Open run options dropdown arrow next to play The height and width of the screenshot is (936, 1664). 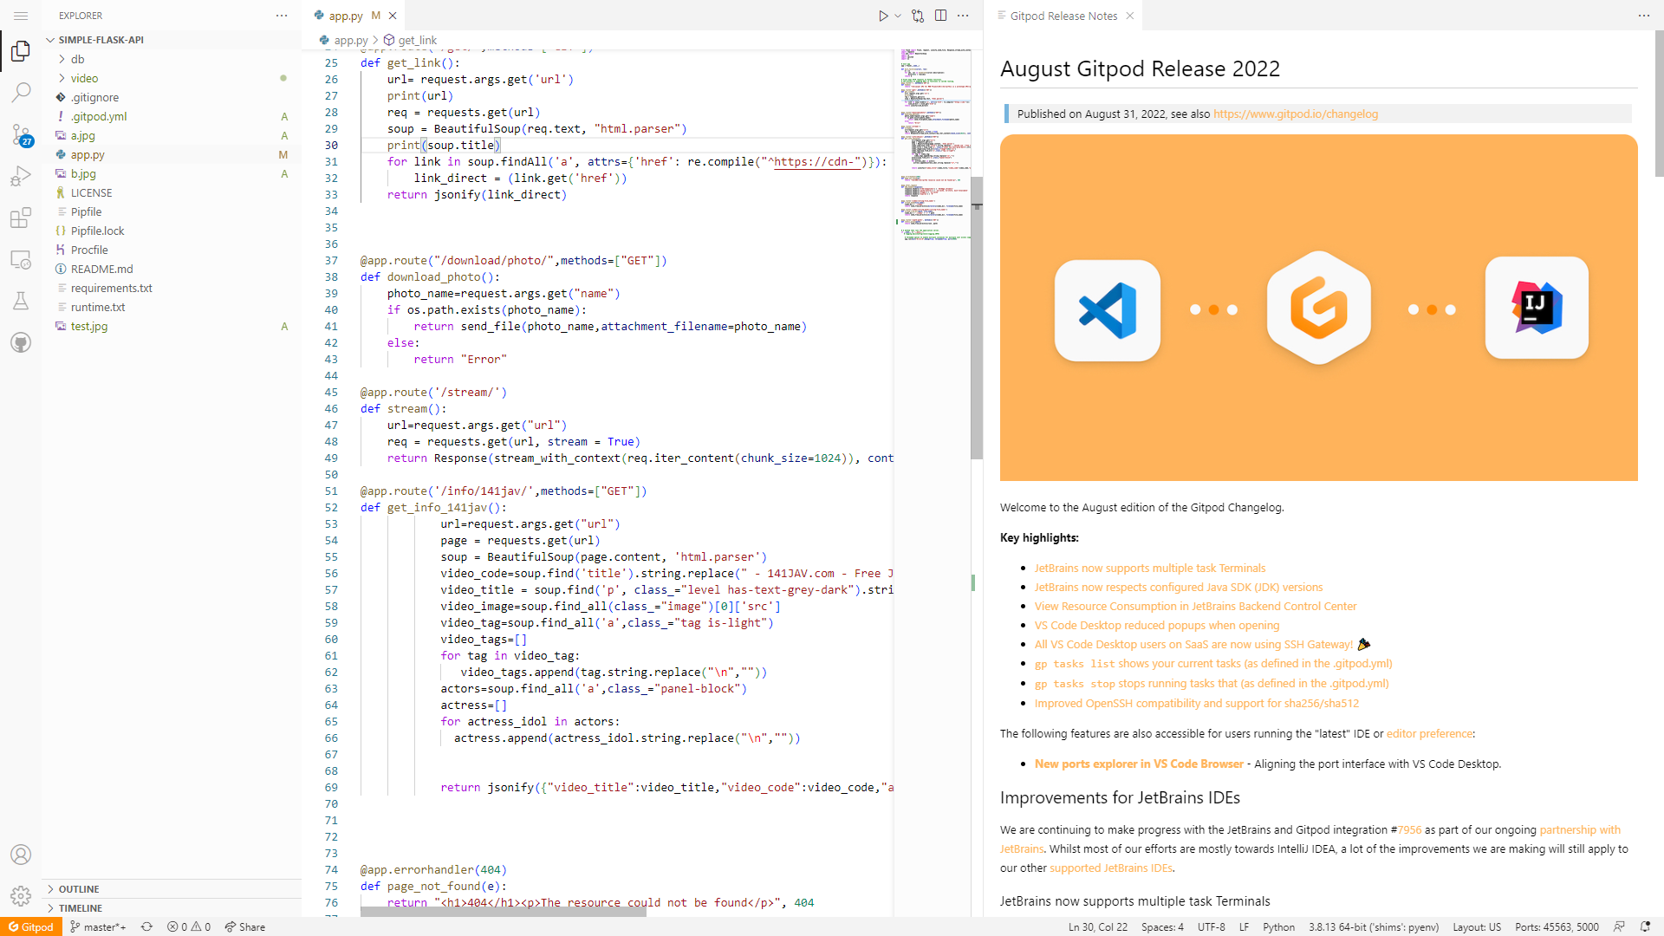point(898,16)
